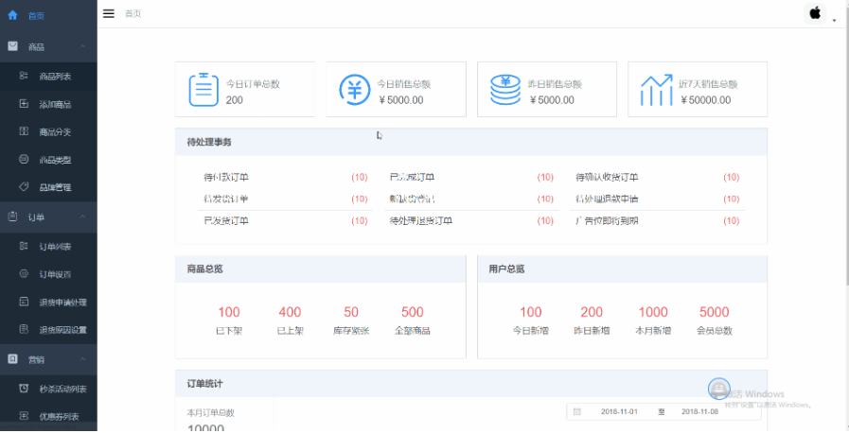Click the calendar icon in date range picker
This screenshot has height=433, width=849.
577,412
